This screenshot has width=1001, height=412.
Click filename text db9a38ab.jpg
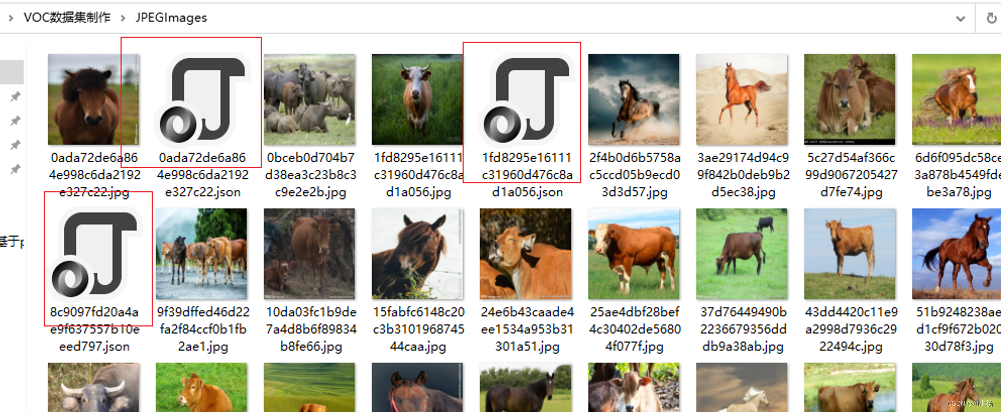pyautogui.click(x=743, y=347)
